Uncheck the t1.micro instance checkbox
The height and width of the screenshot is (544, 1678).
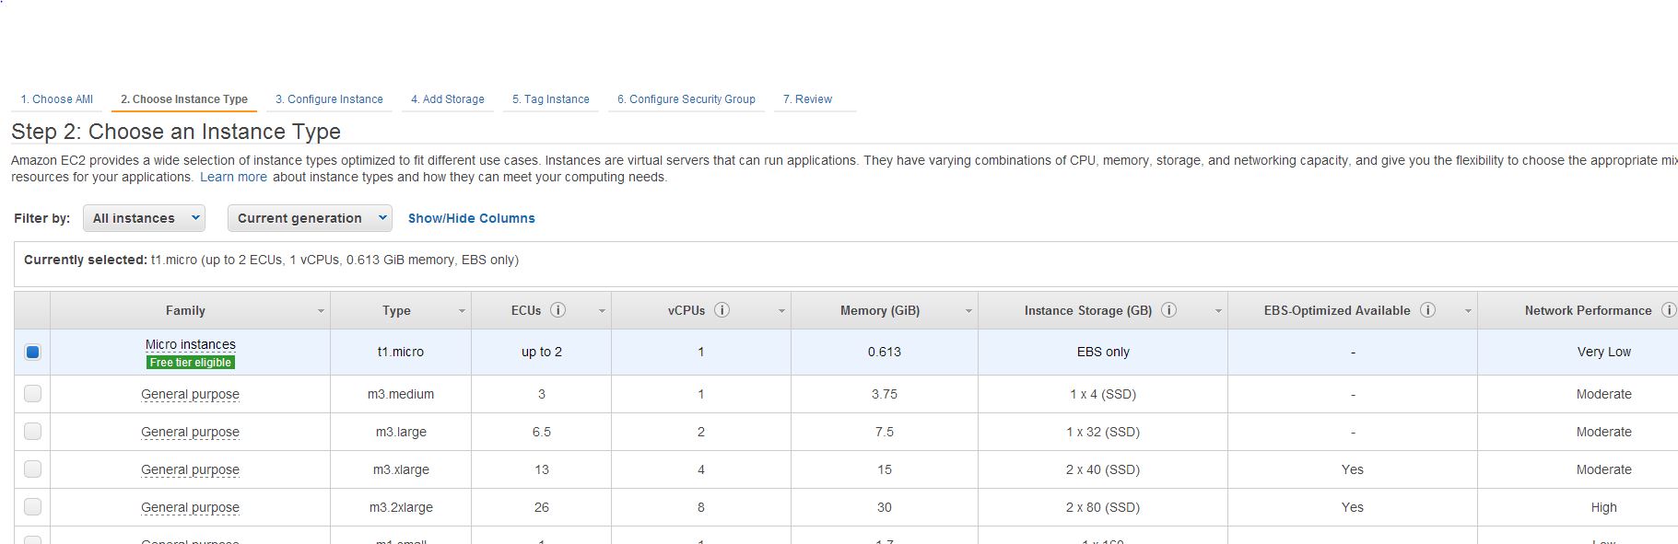[x=32, y=352]
